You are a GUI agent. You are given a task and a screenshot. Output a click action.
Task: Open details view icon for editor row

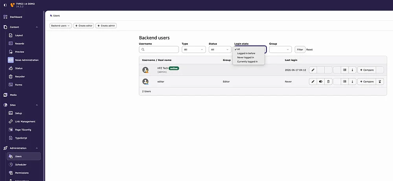pos(345,82)
